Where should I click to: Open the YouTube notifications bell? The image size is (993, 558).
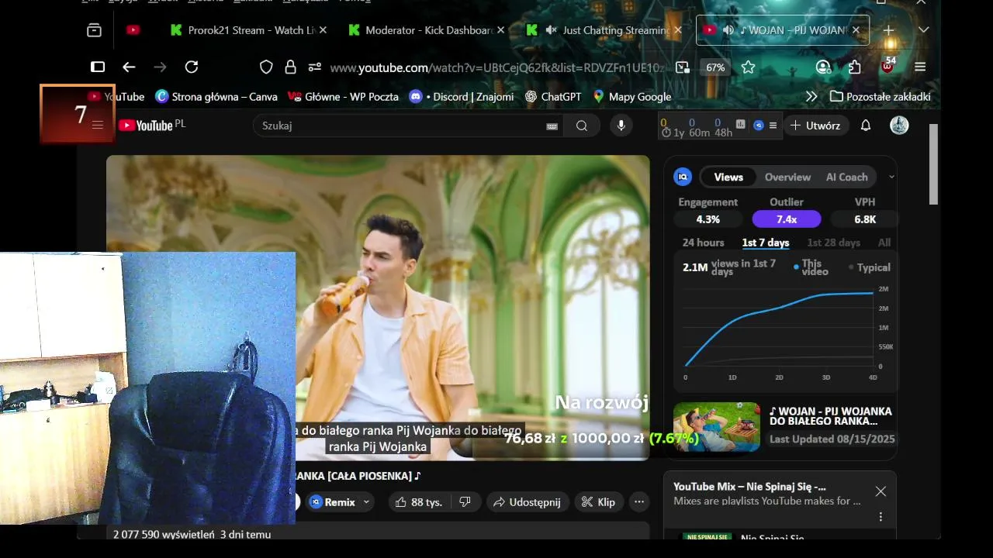coord(866,126)
